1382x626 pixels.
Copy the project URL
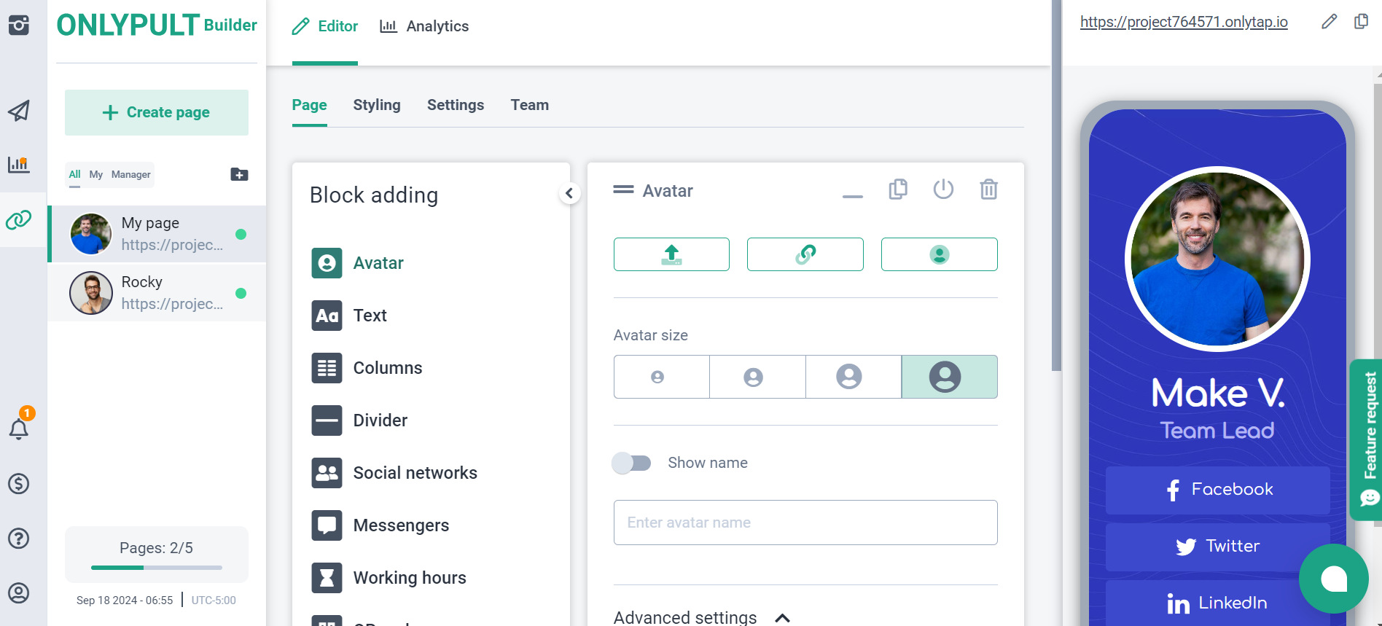tap(1361, 22)
